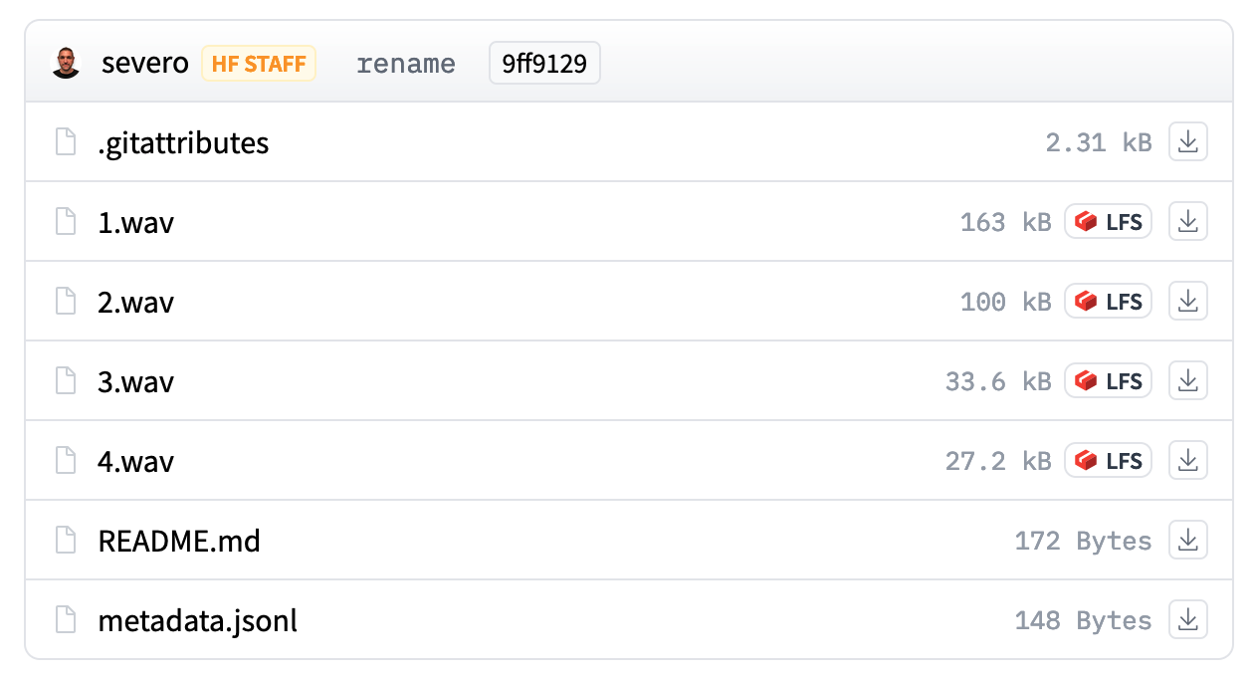Click the LFS badge on 1.wav

[1108, 222]
